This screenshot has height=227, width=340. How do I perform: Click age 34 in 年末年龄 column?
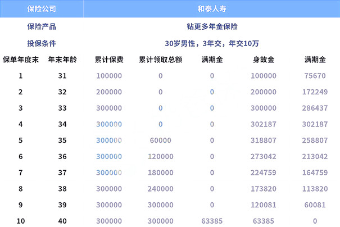click(62, 124)
